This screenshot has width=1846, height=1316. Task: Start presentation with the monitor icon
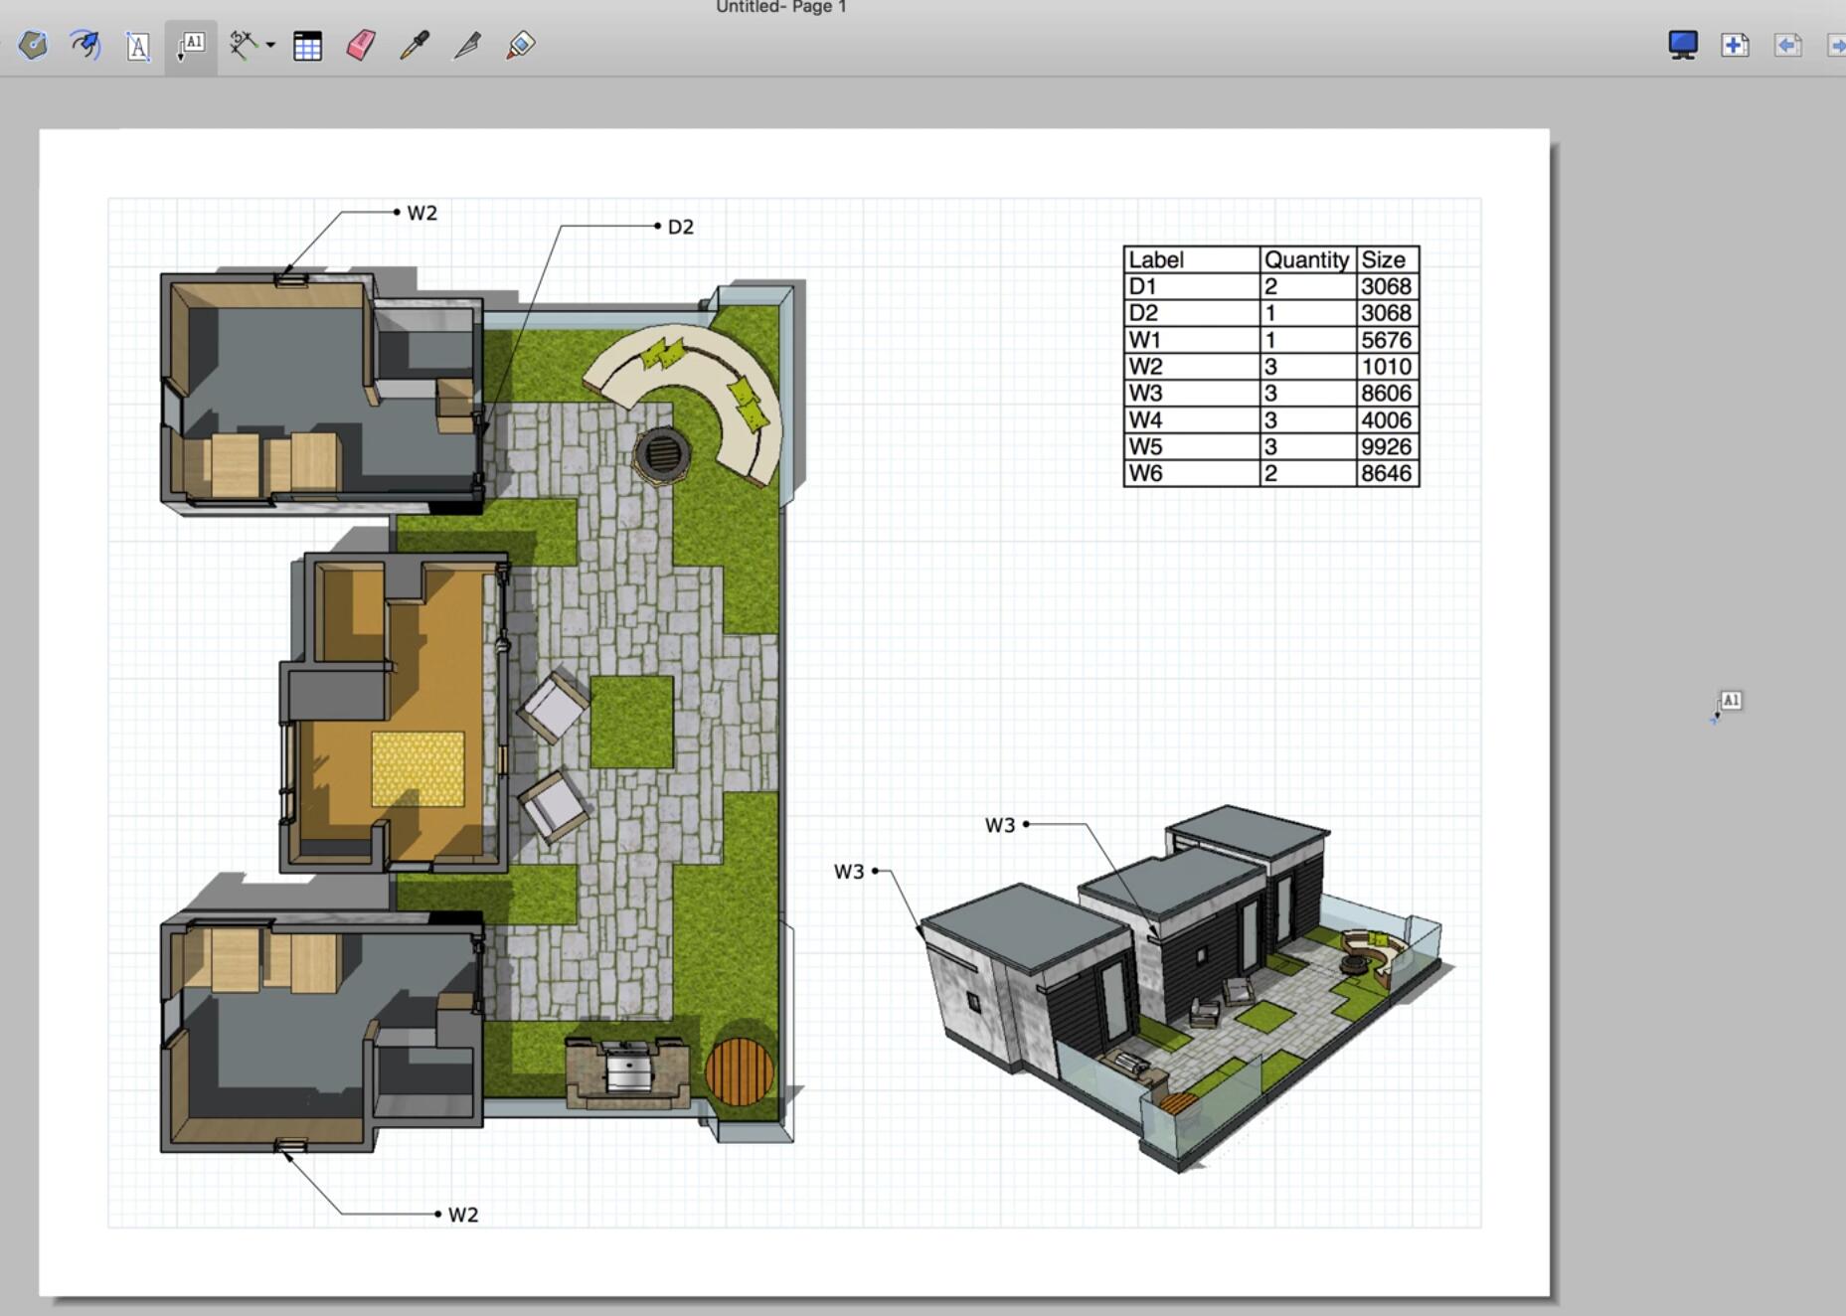1682,46
